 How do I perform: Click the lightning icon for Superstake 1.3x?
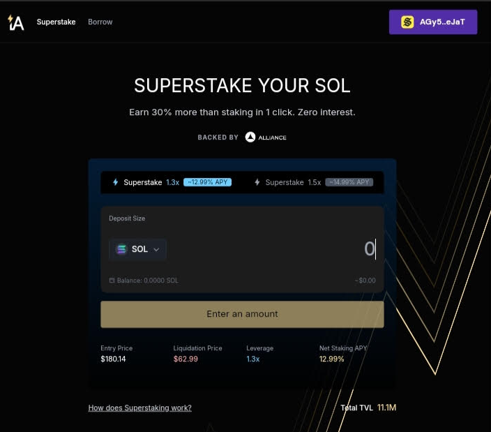(x=116, y=182)
